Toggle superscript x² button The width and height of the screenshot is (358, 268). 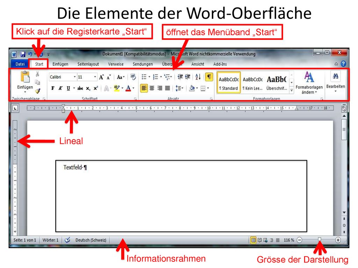[x=96, y=88]
